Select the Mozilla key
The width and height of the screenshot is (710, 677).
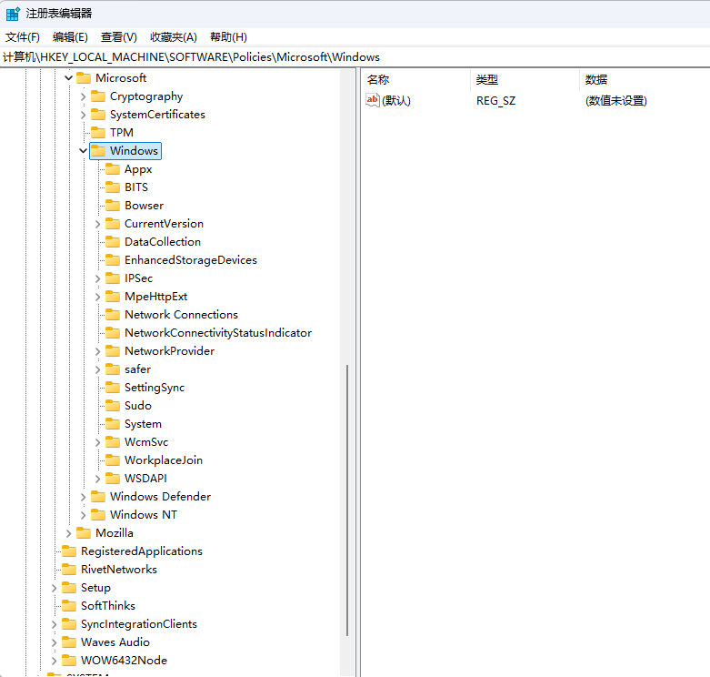(x=115, y=533)
